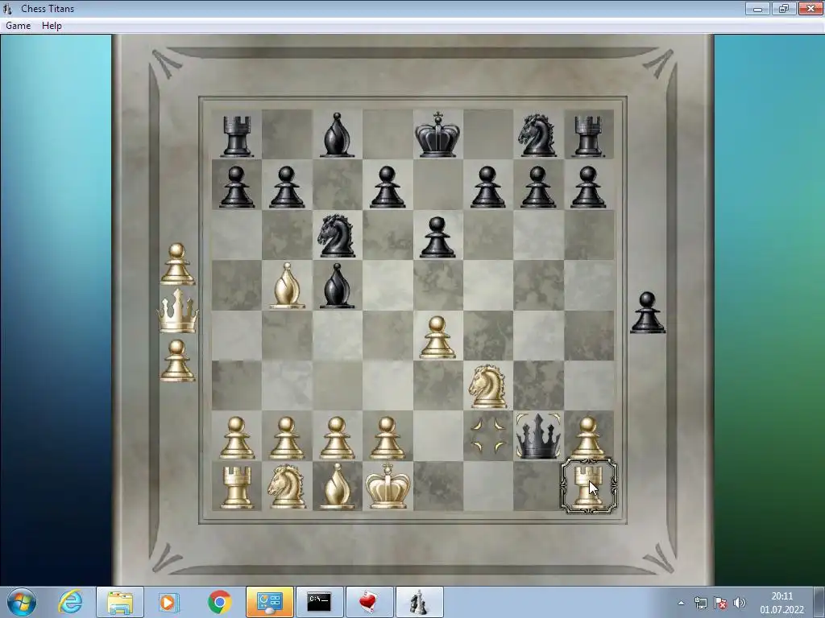825x618 pixels.
Task: Switch to the Hearts card game
Action: 369,602
